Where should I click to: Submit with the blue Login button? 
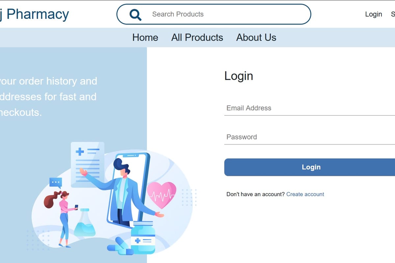click(x=309, y=167)
